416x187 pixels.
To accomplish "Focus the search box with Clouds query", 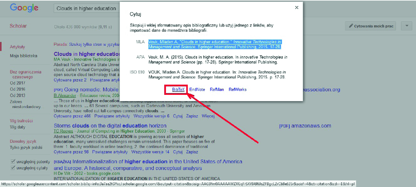I will (87, 9).
